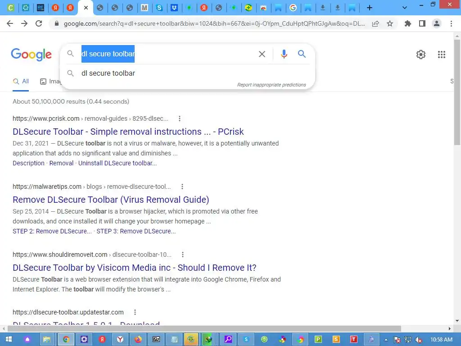Open more options for the updatestar.com result
Viewport: 461px width, 346px height.
click(x=135, y=312)
